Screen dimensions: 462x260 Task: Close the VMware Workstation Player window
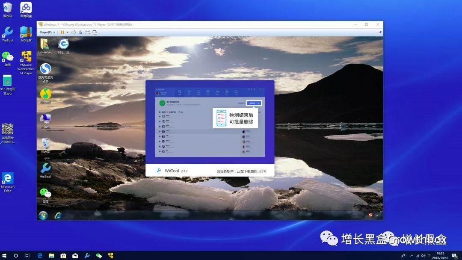(x=378, y=24)
